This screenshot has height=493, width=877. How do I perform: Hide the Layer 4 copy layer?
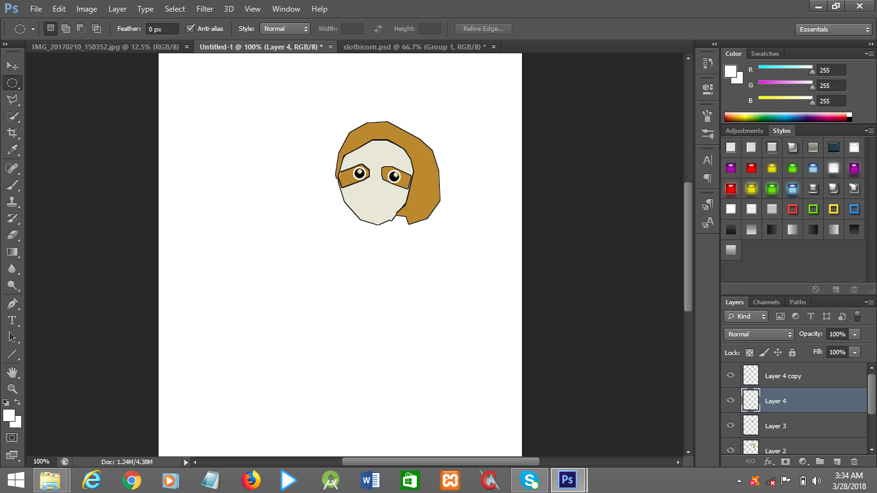point(731,374)
